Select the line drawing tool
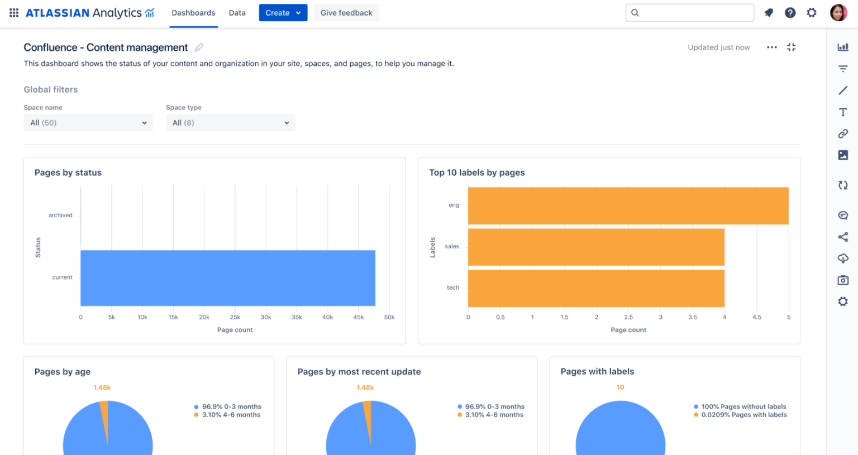 pyautogui.click(x=842, y=90)
